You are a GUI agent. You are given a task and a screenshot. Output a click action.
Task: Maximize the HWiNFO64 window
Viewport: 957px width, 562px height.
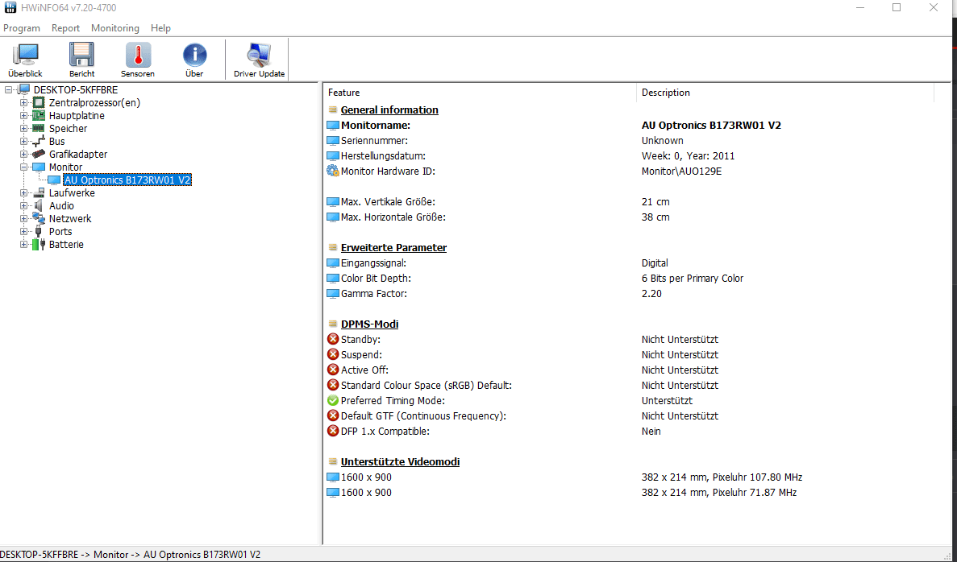pos(897,8)
